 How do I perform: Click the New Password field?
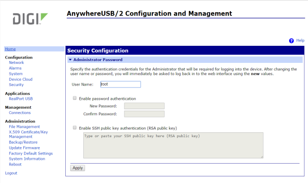(x=144, y=106)
